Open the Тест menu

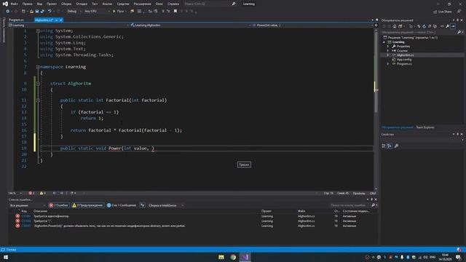pos(95,4)
